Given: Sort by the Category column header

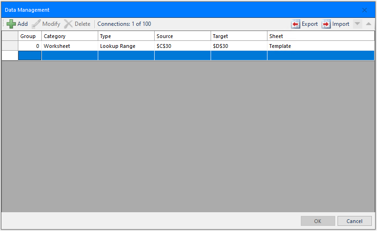Looking at the screenshot, I should click(70, 36).
